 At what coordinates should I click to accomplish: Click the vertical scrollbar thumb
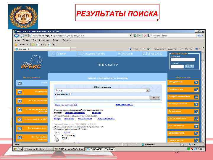click(203, 57)
